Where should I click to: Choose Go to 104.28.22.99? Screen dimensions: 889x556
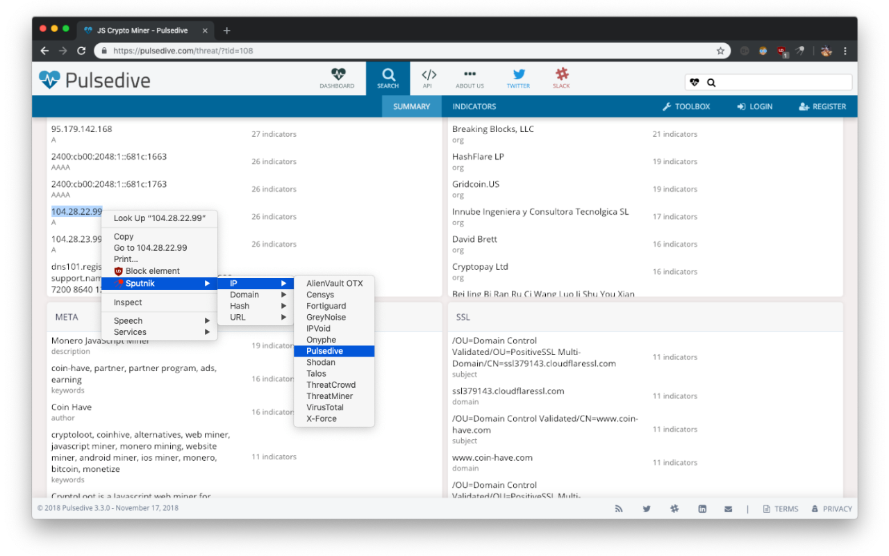(160, 247)
